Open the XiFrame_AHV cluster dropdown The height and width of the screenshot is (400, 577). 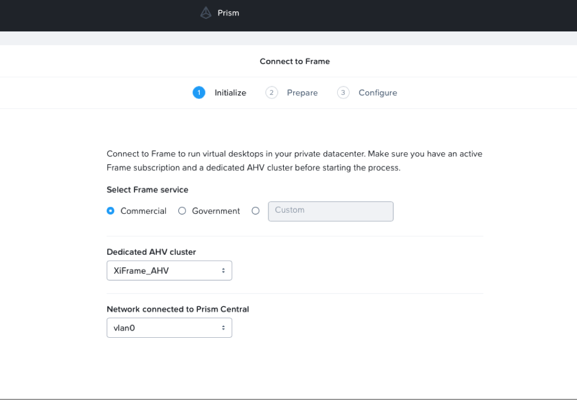169,270
